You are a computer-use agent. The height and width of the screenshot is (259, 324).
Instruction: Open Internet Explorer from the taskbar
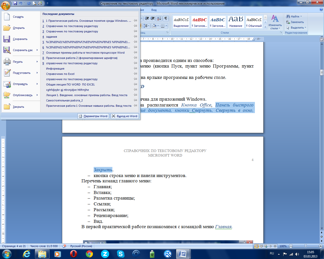pos(27,254)
